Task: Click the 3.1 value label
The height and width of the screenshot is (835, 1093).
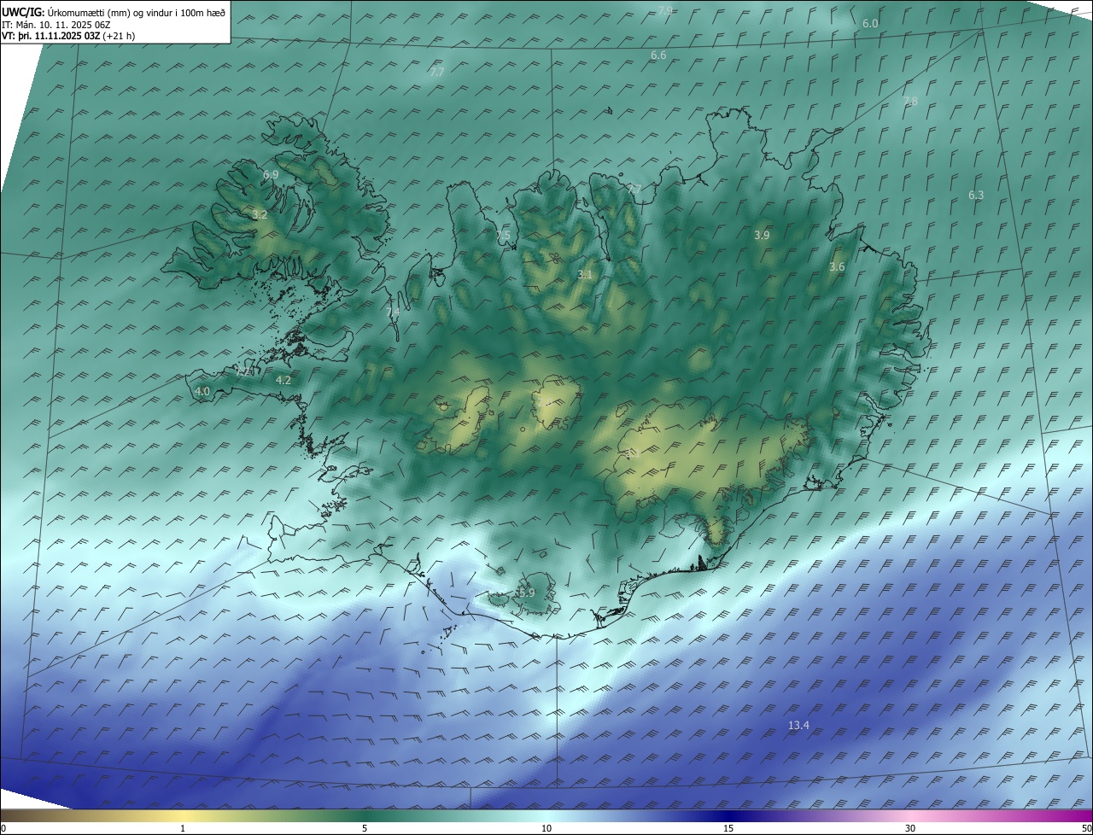Action: pyautogui.click(x=585, y=275)
